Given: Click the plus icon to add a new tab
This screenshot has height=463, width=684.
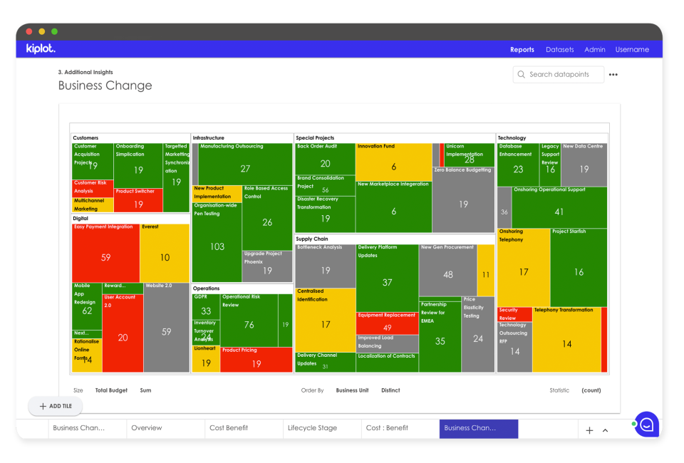Looking at the screenshot, I should [589, 430].
